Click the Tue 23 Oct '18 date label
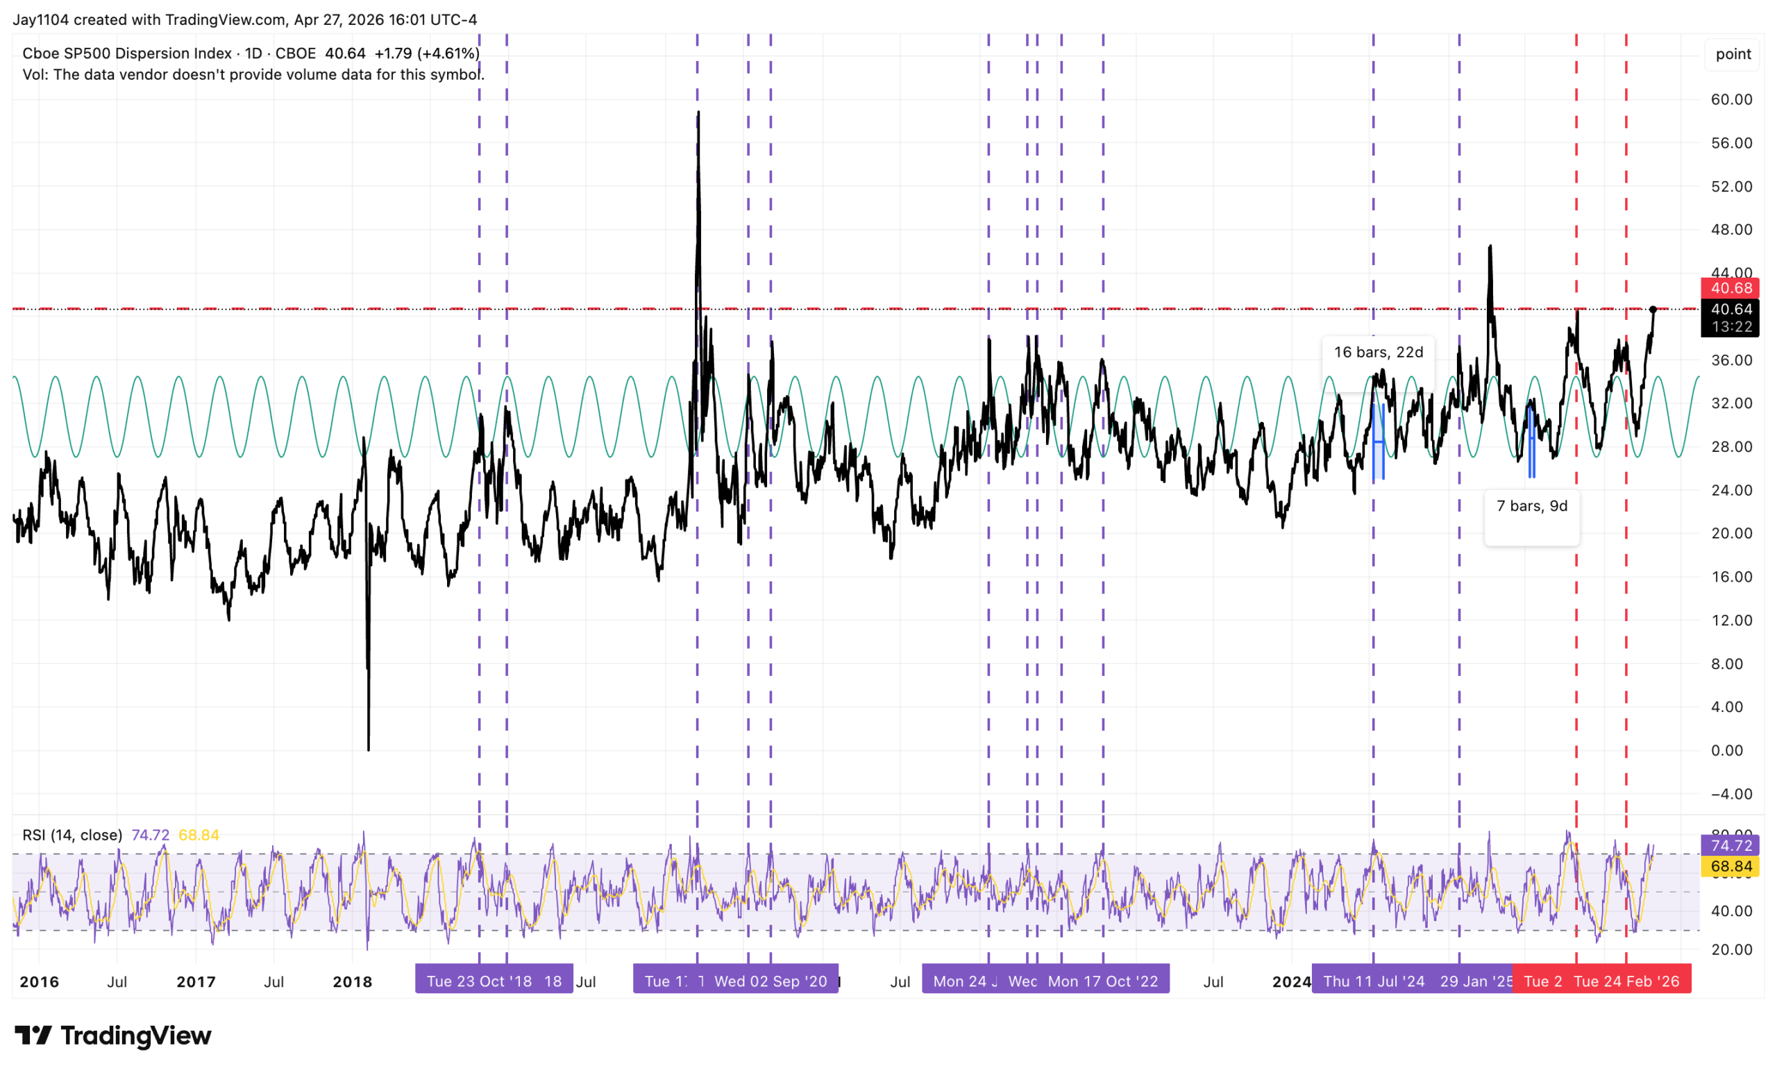Screen dimensions: 1777x1073 click(x=479, y=981)
